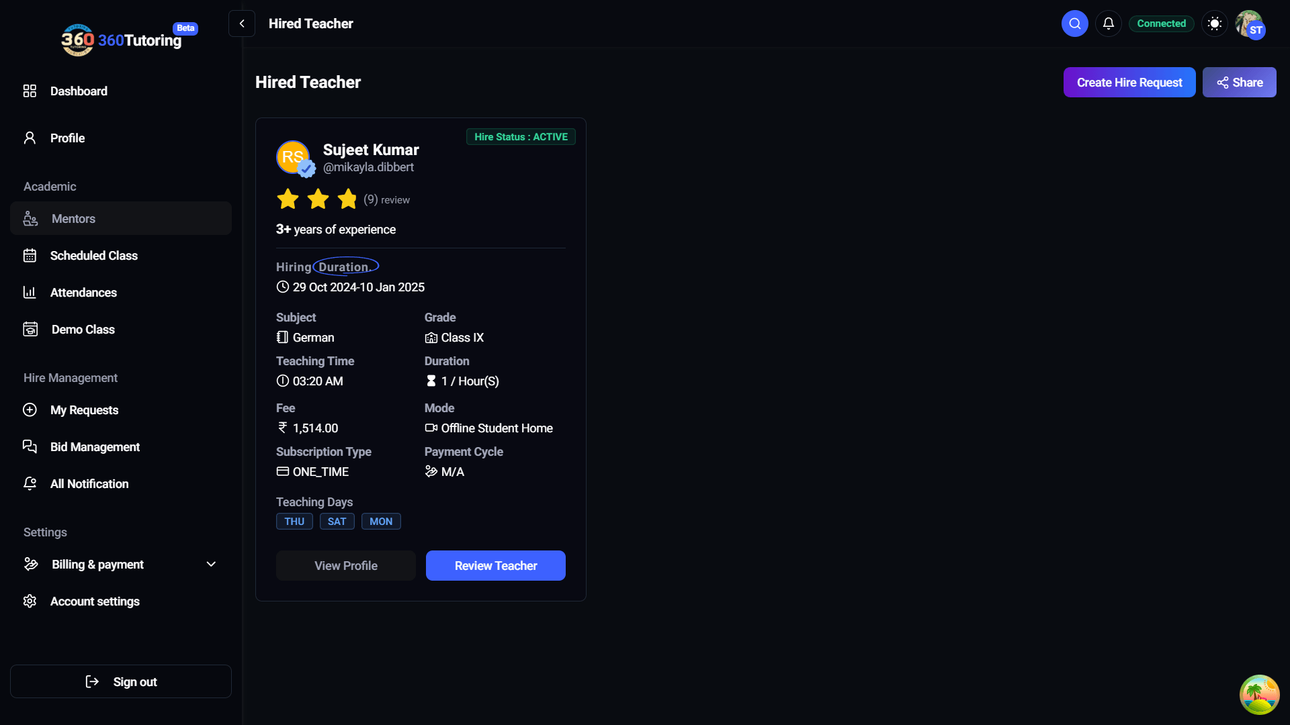Viewport: 1290px width, 725px height.
Task: Click the My Requests plus icon
Action: (x=30, y=410)
